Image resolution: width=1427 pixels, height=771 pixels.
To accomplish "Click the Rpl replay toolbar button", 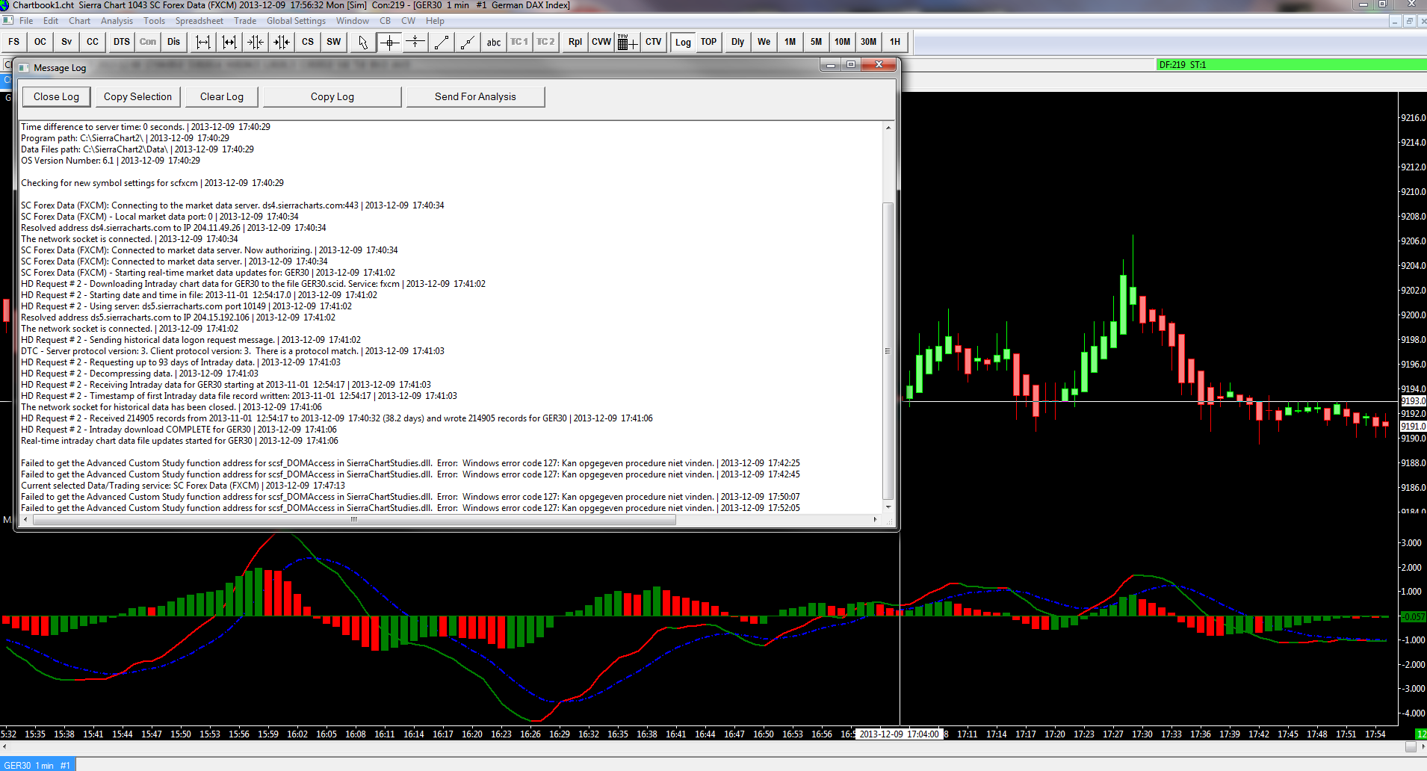I will [575, 42].
